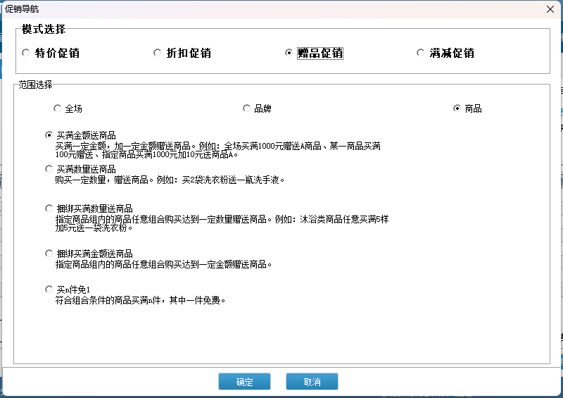Confirm with the 确定 button
The width and height of the screenshot is (563, 398).
(244, 382)
